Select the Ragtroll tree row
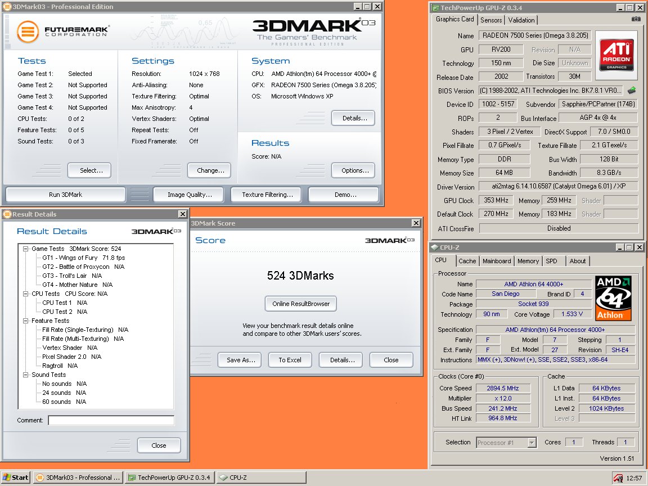 point(60,366)
